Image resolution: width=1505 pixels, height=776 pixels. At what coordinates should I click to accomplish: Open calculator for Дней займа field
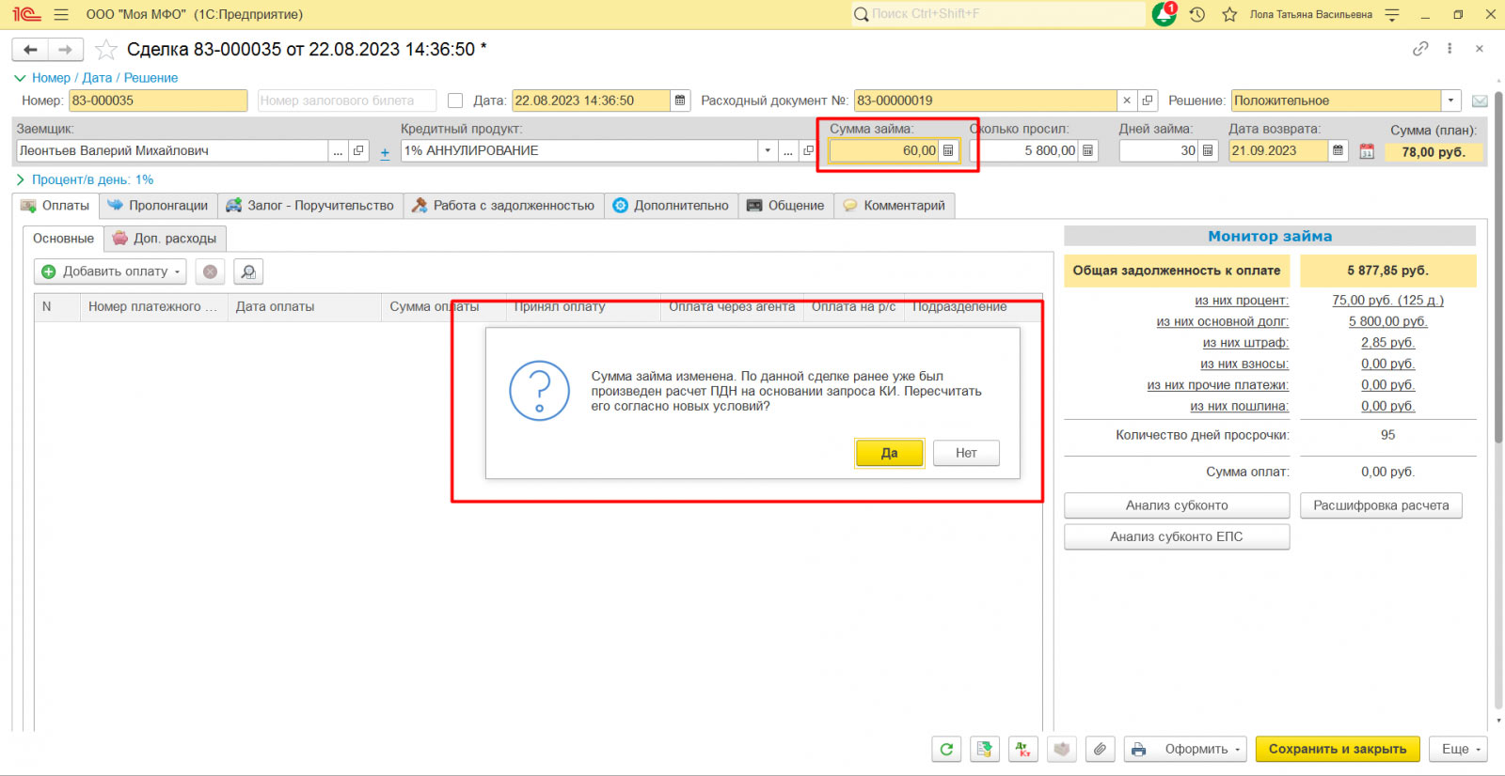(x=1208, y=150)
